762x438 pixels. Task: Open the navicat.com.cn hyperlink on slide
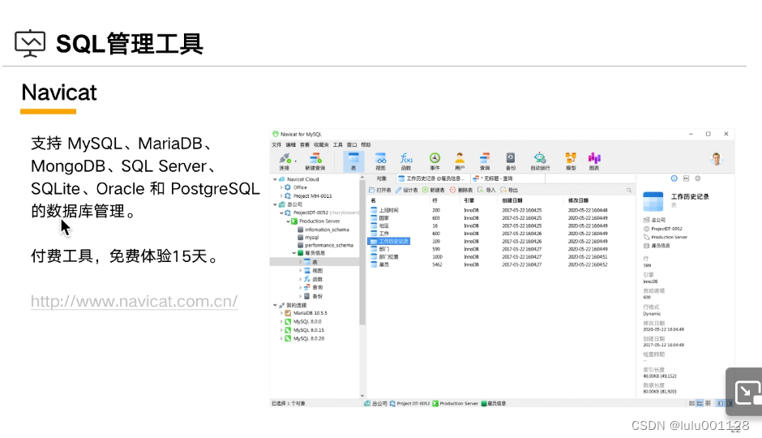(134, 302)
